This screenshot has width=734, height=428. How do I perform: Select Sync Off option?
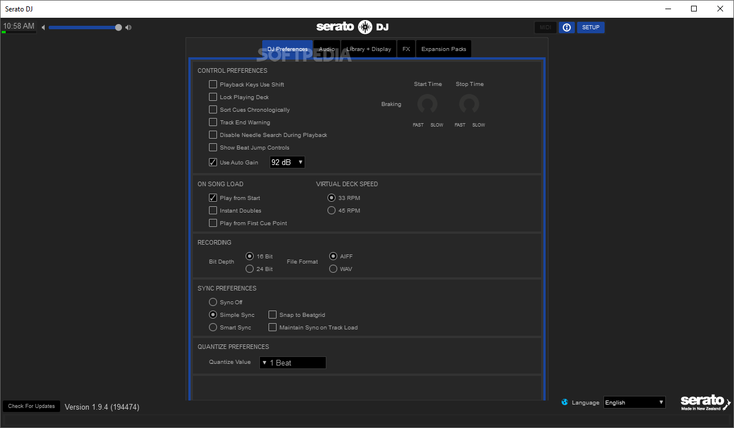point(213,302)
